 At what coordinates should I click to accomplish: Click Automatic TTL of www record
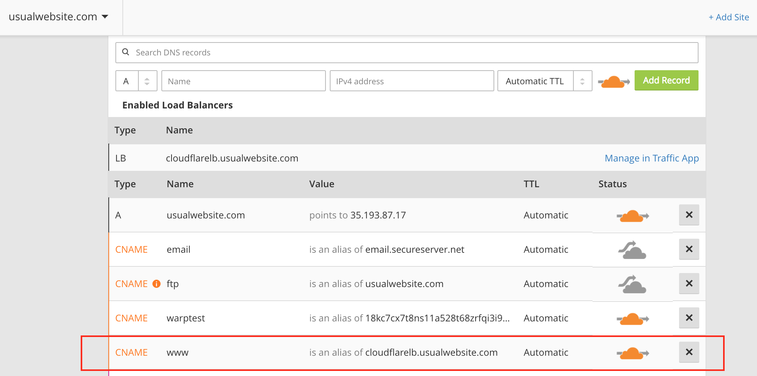[x=546, y=353]
